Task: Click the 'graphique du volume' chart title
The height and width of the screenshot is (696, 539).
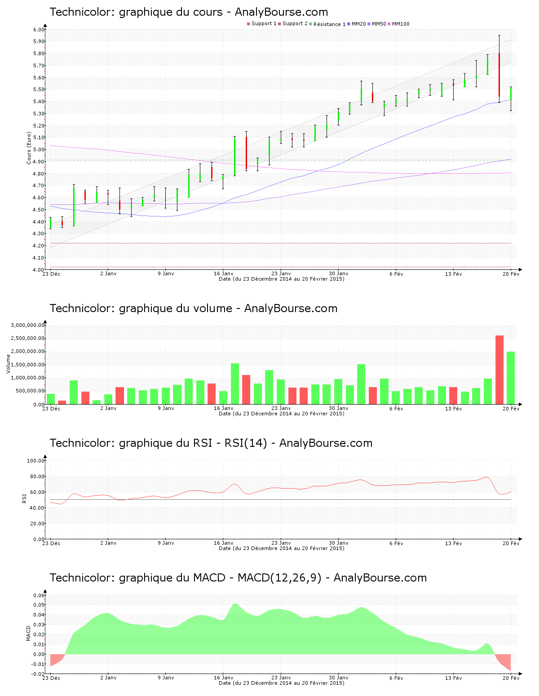Action: coord(176,308)
